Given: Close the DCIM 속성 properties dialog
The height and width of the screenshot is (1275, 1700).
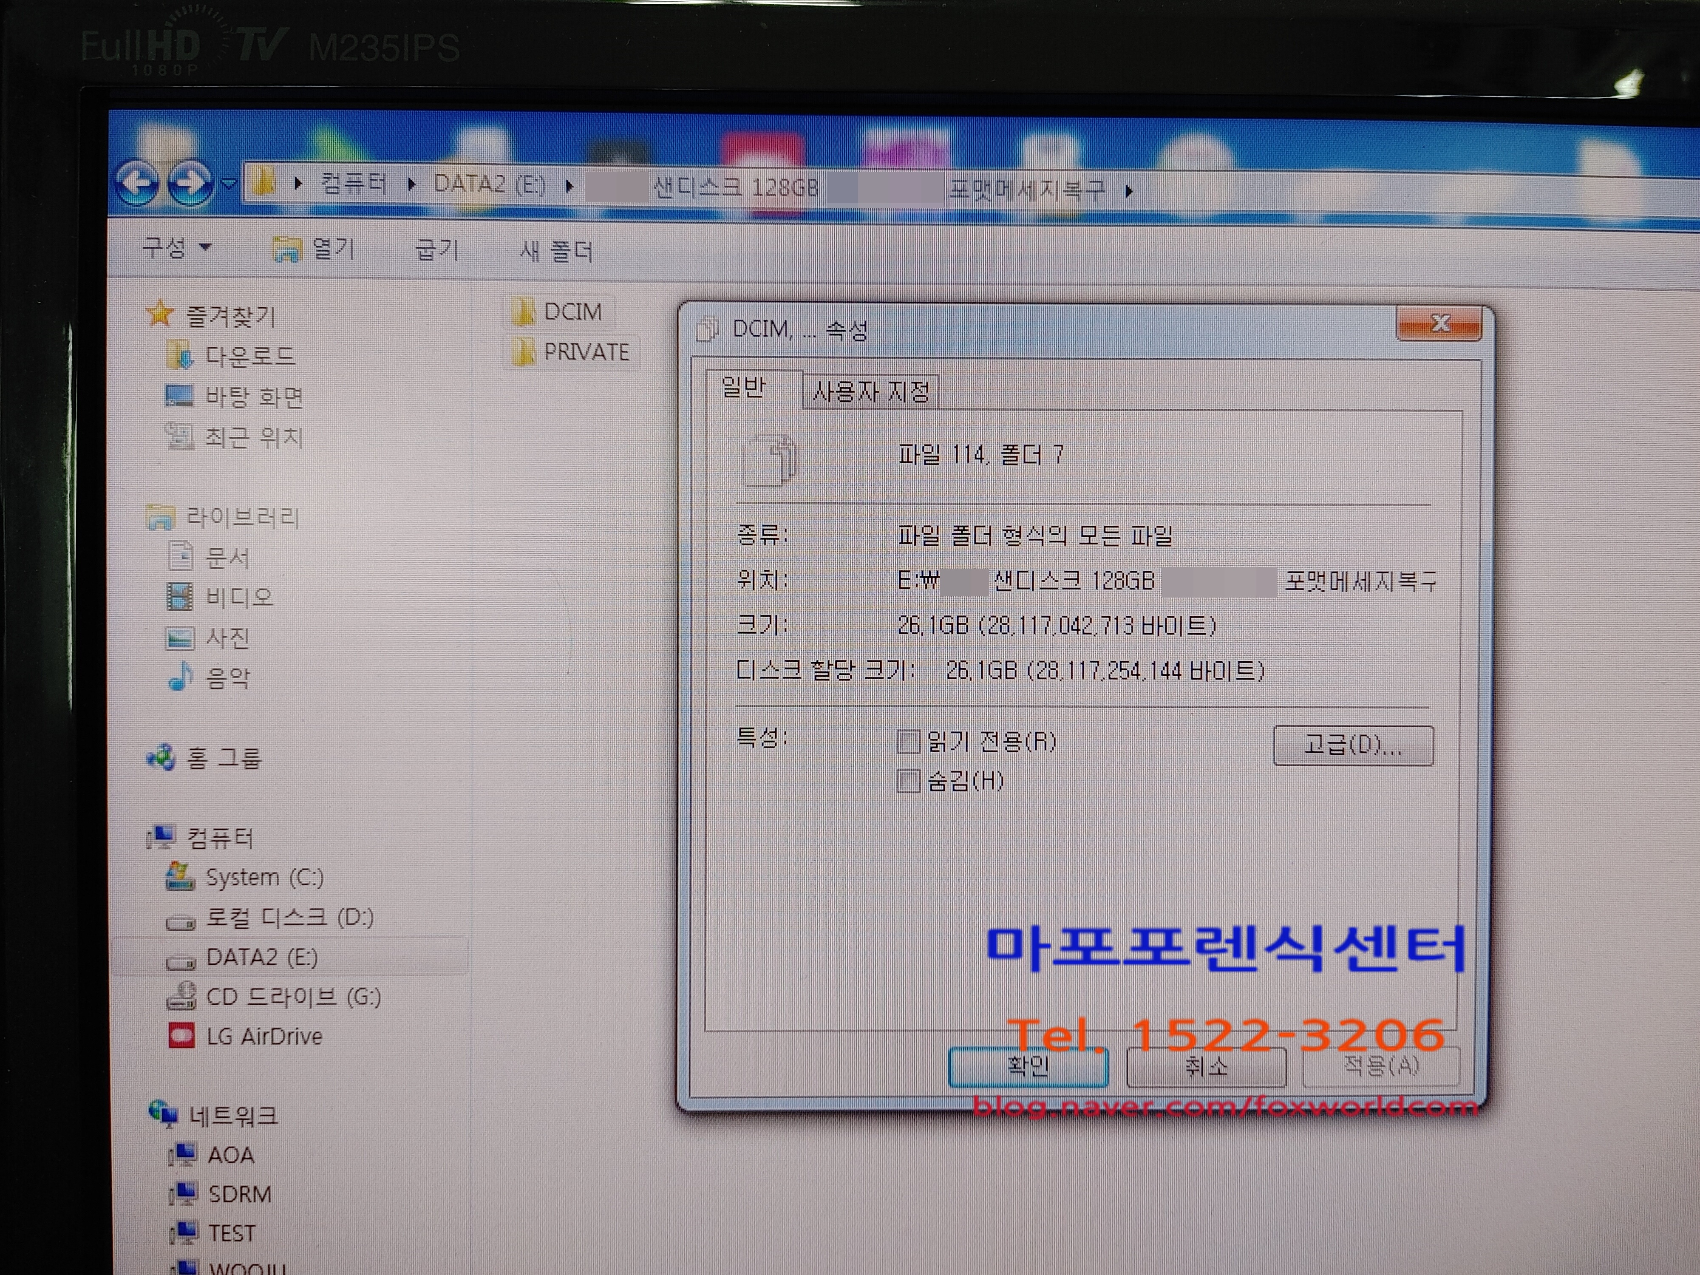Looking at the screenshot, I should [x=1439, y=324].
